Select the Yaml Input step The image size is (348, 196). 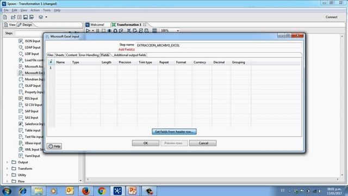point(29,156)
